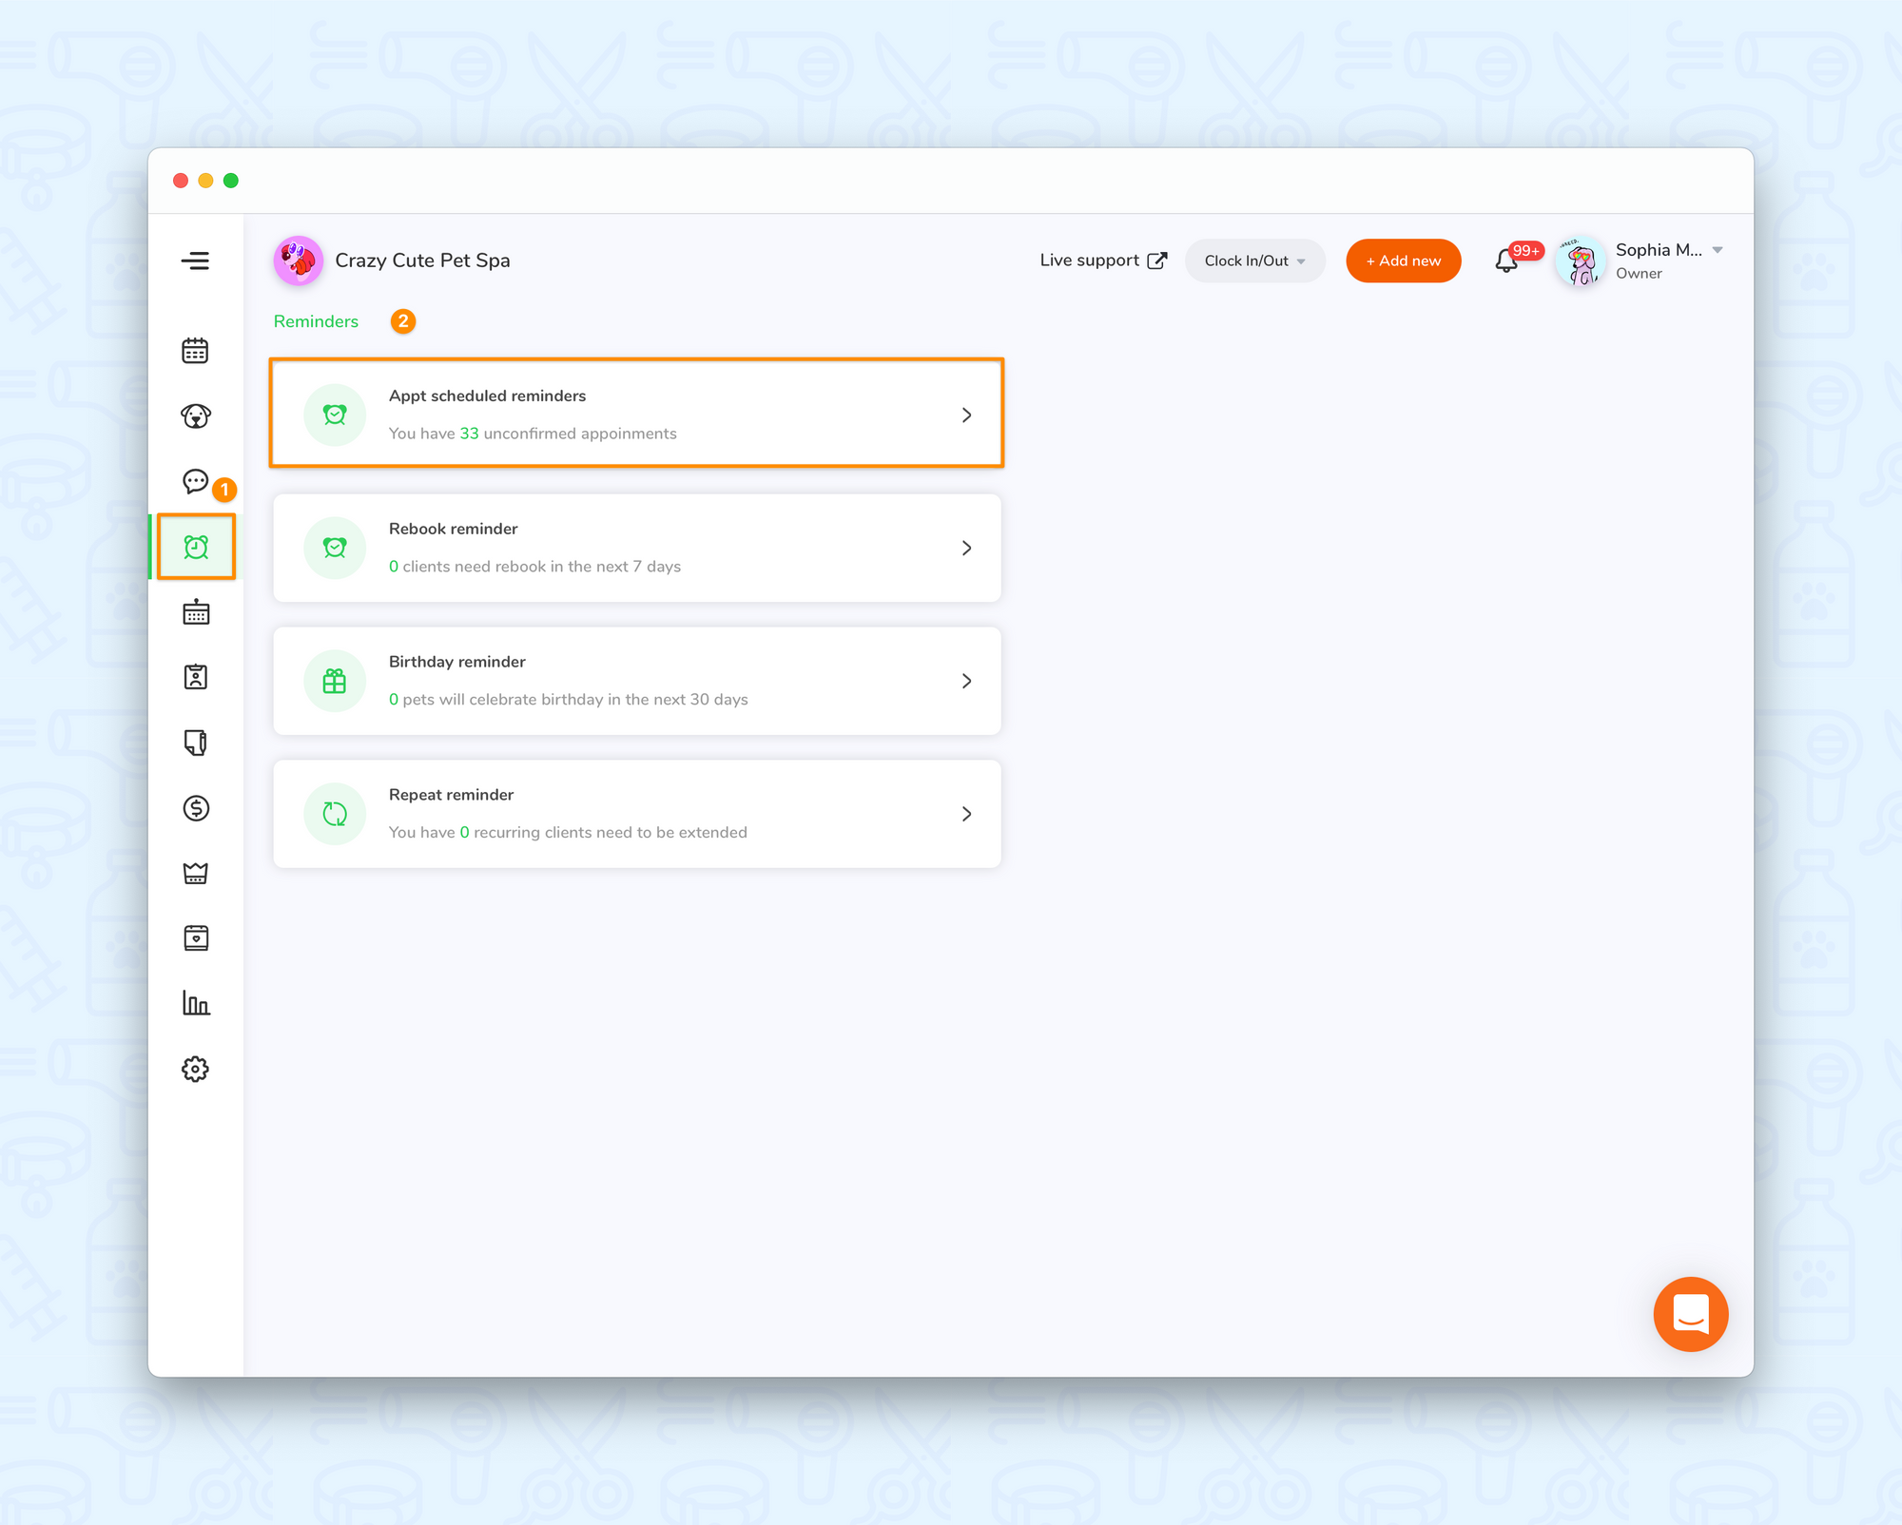Select the Reminders tab label

[x=316, y=321]
